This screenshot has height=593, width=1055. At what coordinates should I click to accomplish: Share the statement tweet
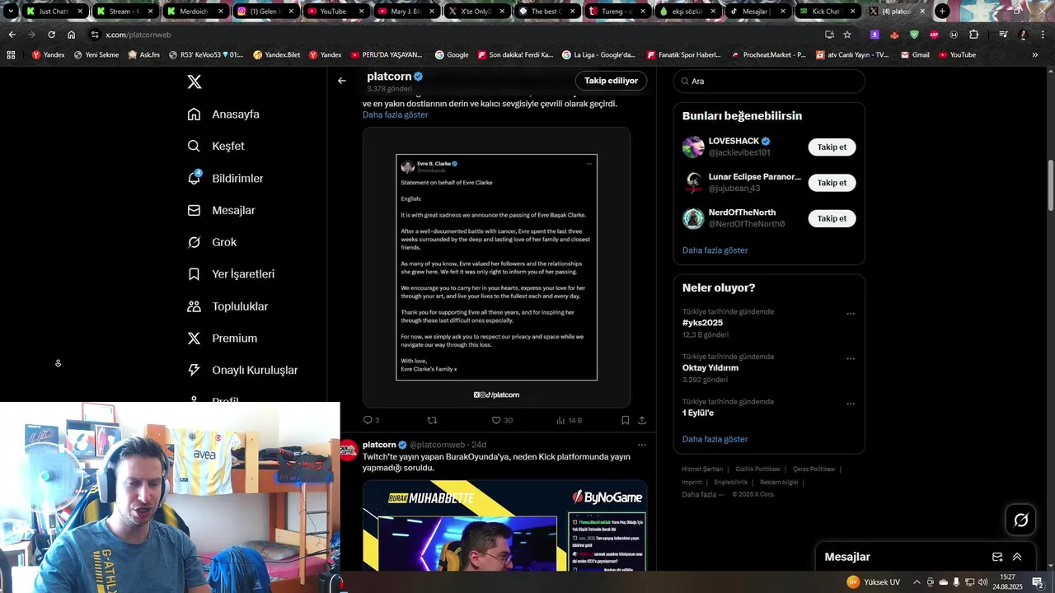click(x=642, y=420)
